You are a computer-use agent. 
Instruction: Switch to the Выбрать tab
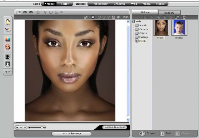169,12
